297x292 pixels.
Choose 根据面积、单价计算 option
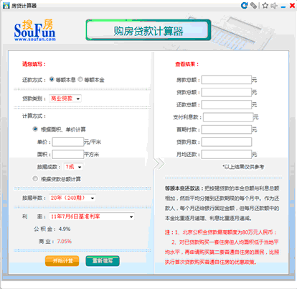35,129
